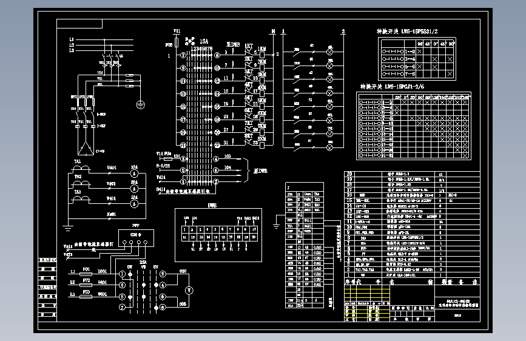This screenshot has width=526, height=341.
Task: Click the 1KT timer contact label
Action: point(249,46)
